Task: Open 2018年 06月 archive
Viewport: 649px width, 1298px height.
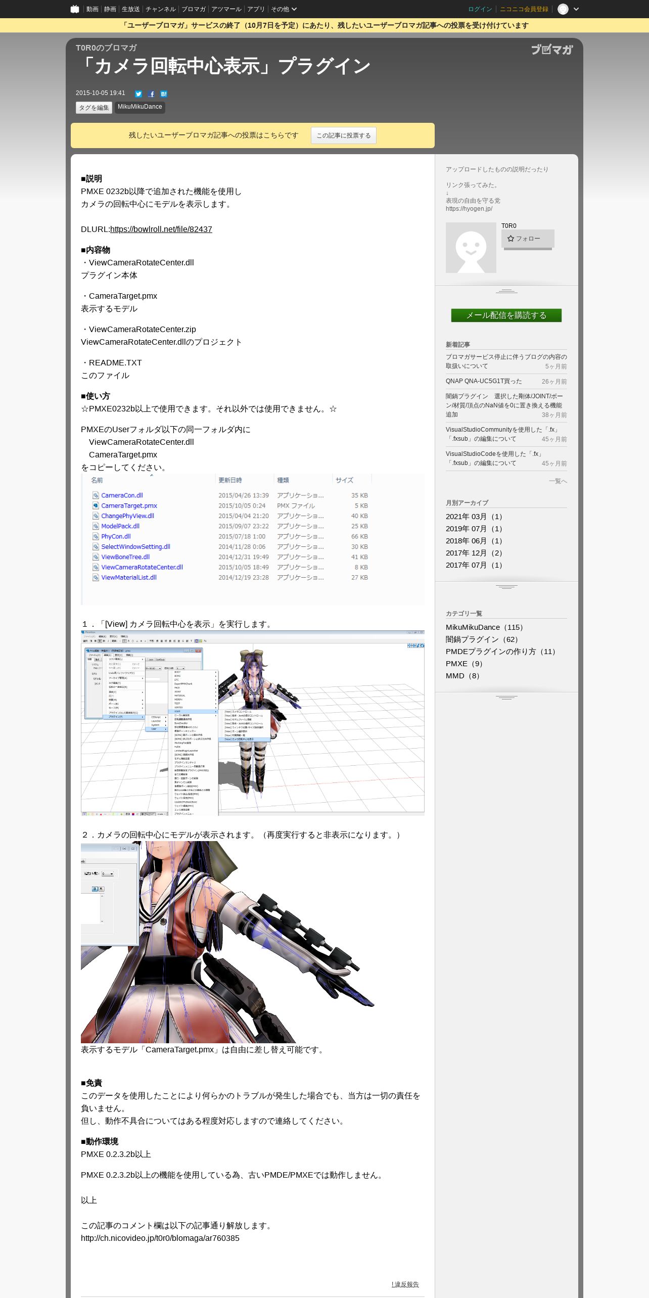Action: 476,541
